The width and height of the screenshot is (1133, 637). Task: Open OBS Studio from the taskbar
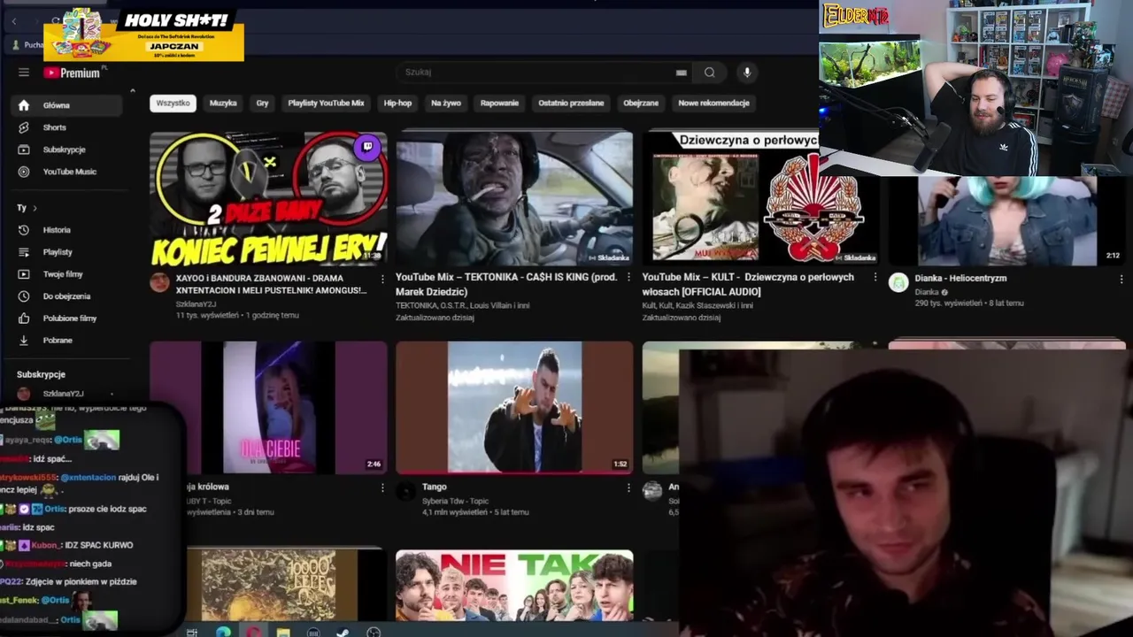point(374,632)
